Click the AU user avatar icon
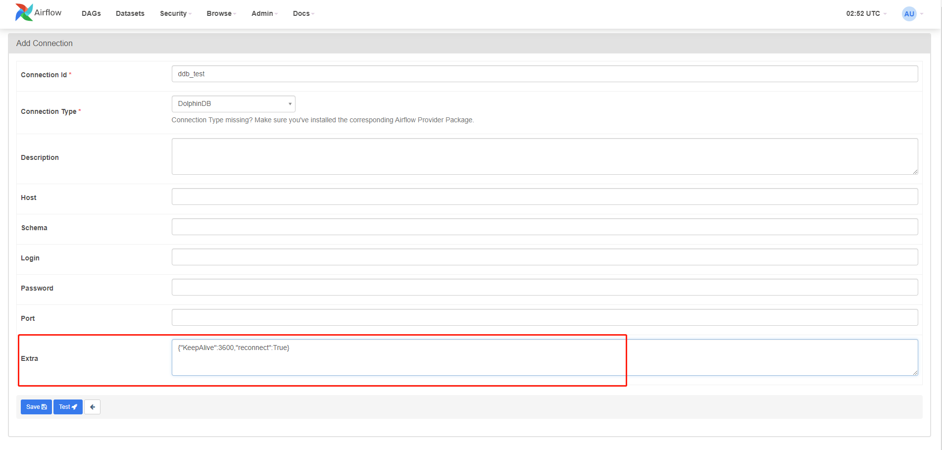 pyautogui.click(x=909, y=14)
